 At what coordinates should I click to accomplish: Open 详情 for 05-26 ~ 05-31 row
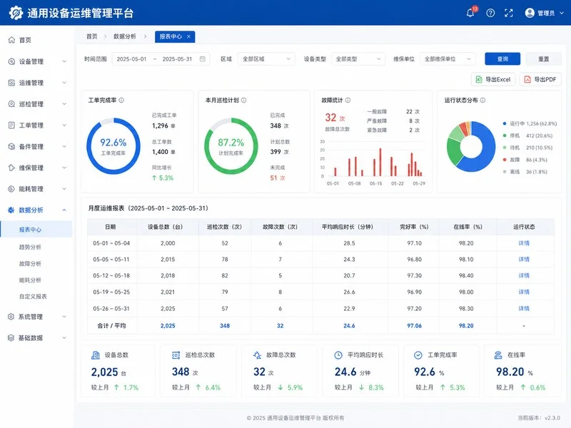524,309
